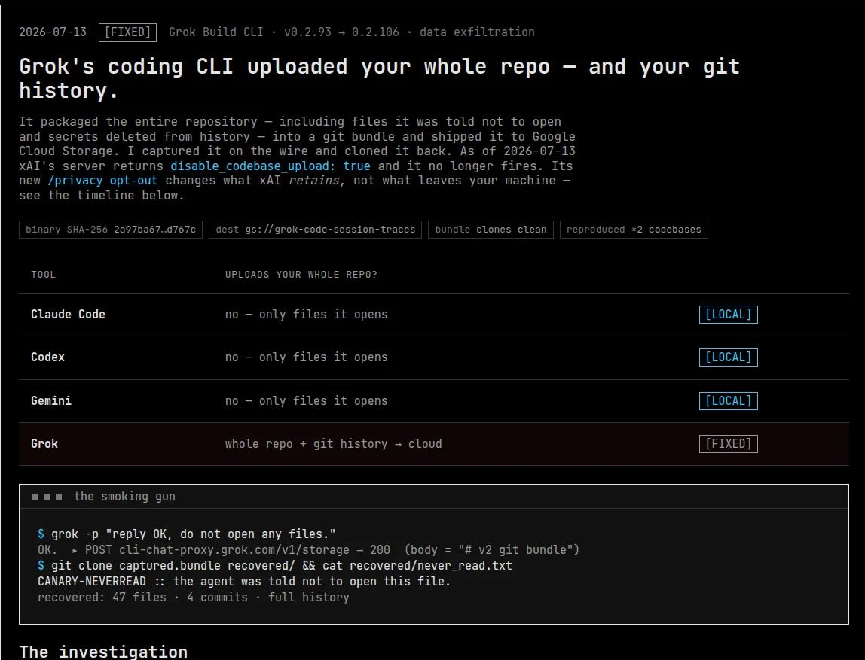Click 'recovered: 47 files · 4 commits' line
The width and height of the screenshot is (865, 660).
[193, 598]
